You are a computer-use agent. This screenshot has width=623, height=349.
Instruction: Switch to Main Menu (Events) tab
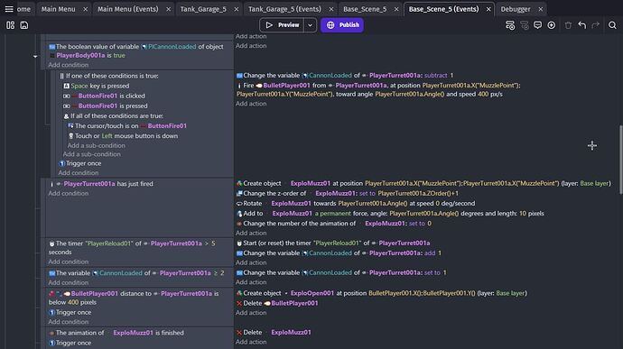coord(128,9)
